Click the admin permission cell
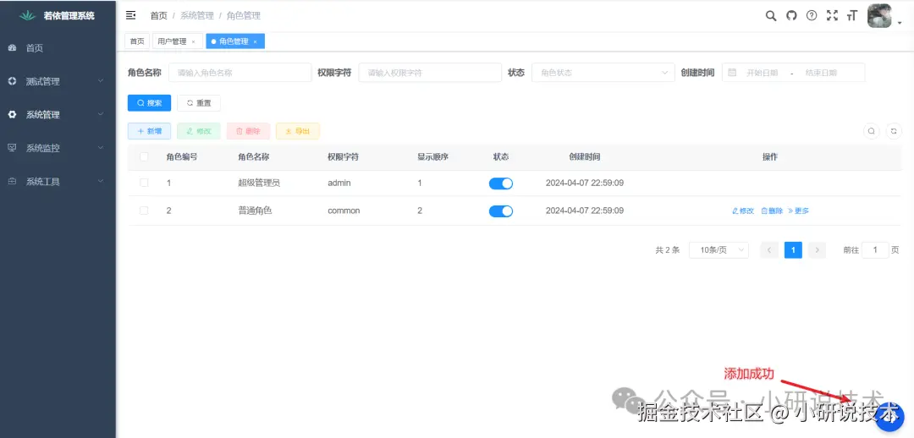 tap(339, 183)
